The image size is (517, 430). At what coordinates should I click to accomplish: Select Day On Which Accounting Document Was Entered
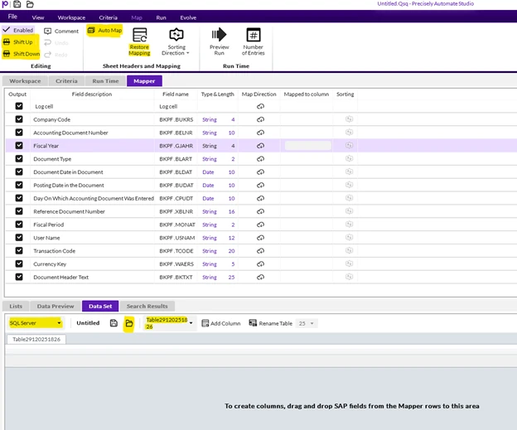click(x=94, y=198)
